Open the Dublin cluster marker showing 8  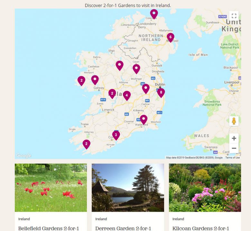(161, 93)
